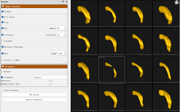Viewport: 180px width, 112px height.
Task: Close the Groom panel
Action: point(66,2)
